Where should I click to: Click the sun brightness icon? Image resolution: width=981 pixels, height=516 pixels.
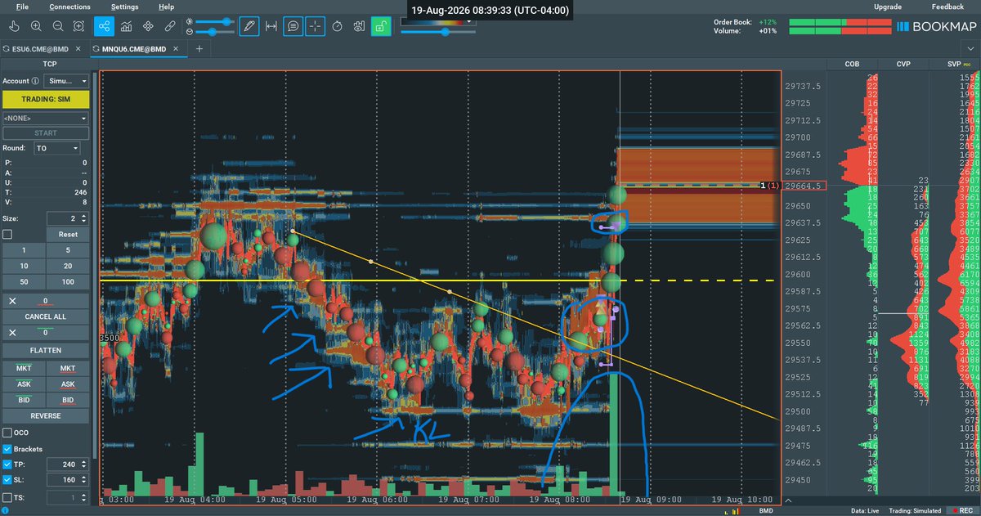190,21
